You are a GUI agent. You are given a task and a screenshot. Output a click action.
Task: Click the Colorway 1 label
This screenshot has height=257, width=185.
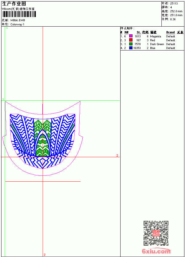pyautogui.click(x=17, y=25)
